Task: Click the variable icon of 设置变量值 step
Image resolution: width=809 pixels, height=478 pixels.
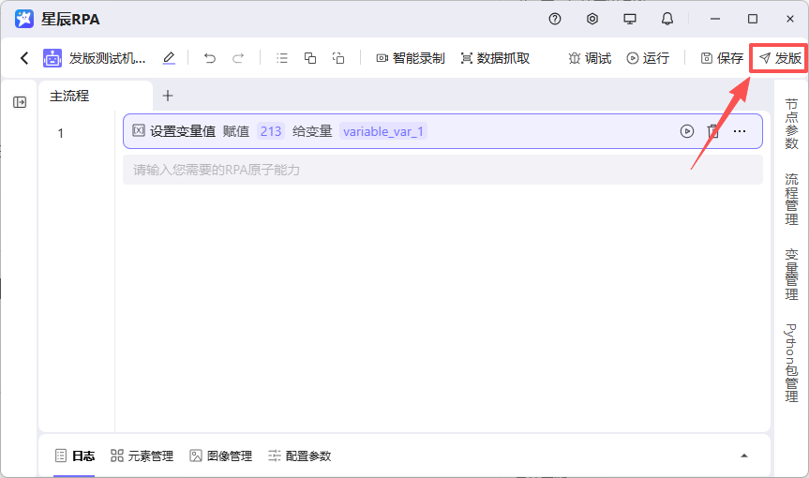Action: coord(139,130)
